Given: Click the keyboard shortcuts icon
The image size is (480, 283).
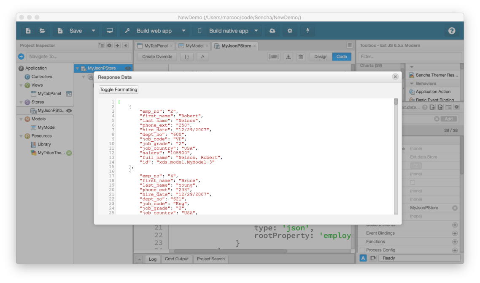Looking at the screenshot, I should tap(274, 56).
